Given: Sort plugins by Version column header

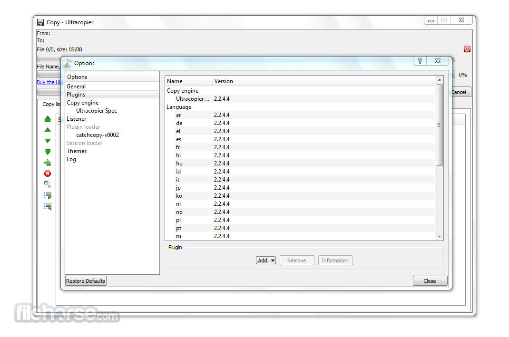Looking at the screenshot, I should (323, 81).
